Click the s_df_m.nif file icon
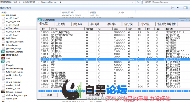 tap(3, 25)
